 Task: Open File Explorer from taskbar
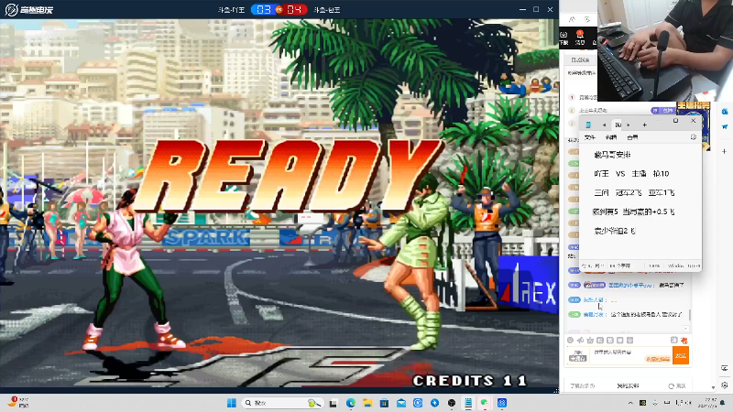point(367,403)
